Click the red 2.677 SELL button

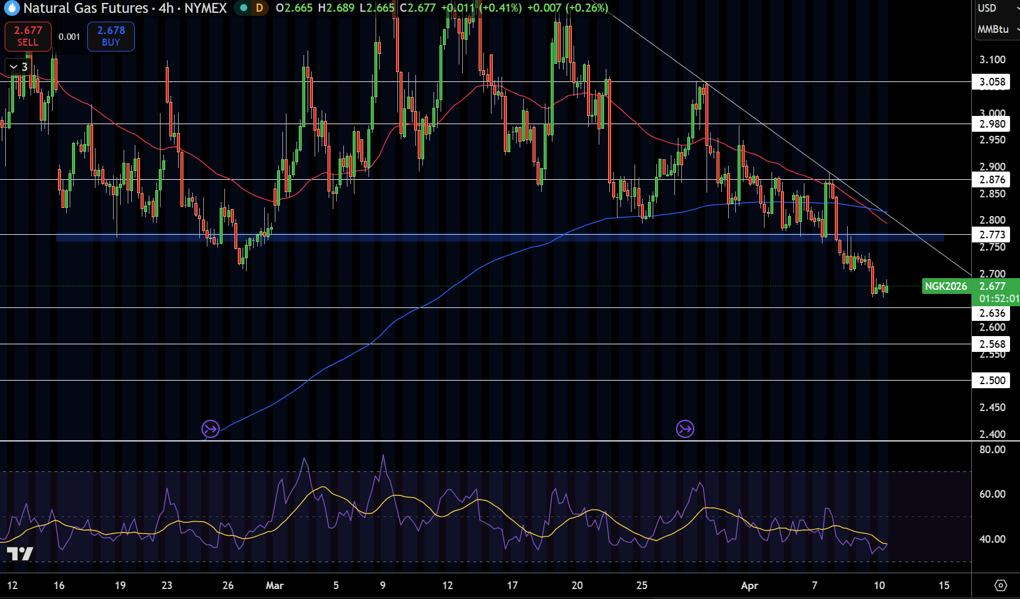(28, 36)
